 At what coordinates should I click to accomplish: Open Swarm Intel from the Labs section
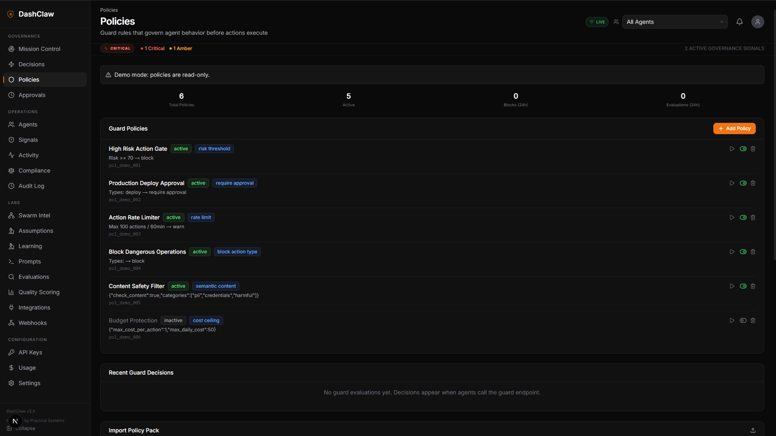tap(11, 215)
